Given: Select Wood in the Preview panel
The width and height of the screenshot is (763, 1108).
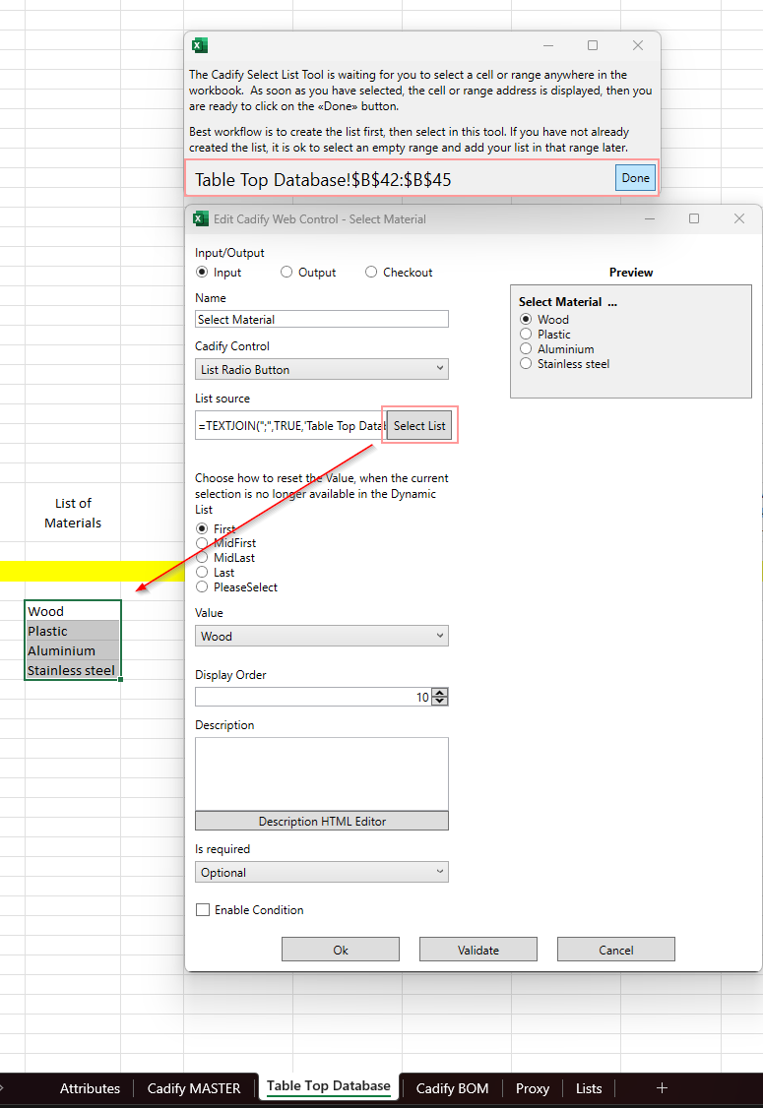Looking at the screenshot, I should [x=526, y=320].
